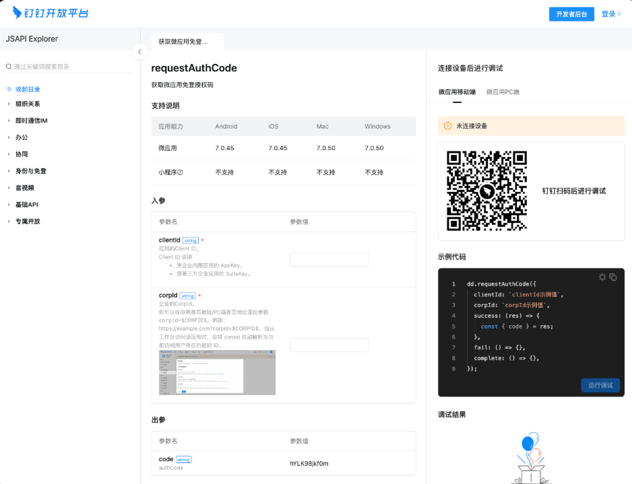
Task: Open the corpId example screenshot thumbnail
Action: [x=217, y=372]
